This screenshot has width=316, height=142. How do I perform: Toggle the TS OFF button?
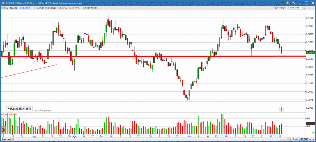304,139
